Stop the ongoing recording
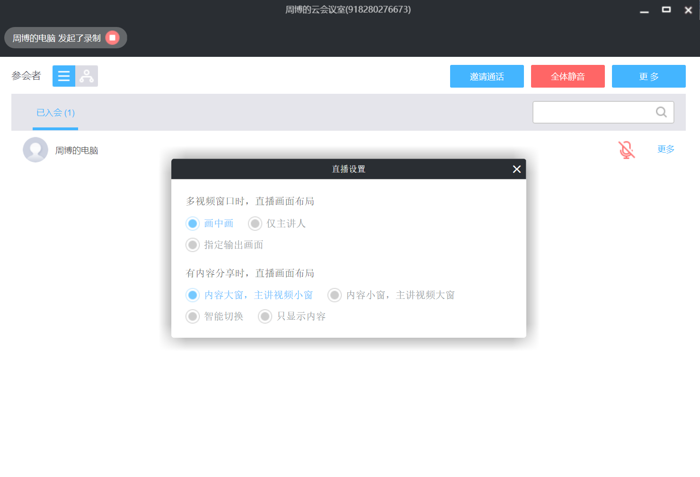 pyautogui.click(x=112, y=38)
